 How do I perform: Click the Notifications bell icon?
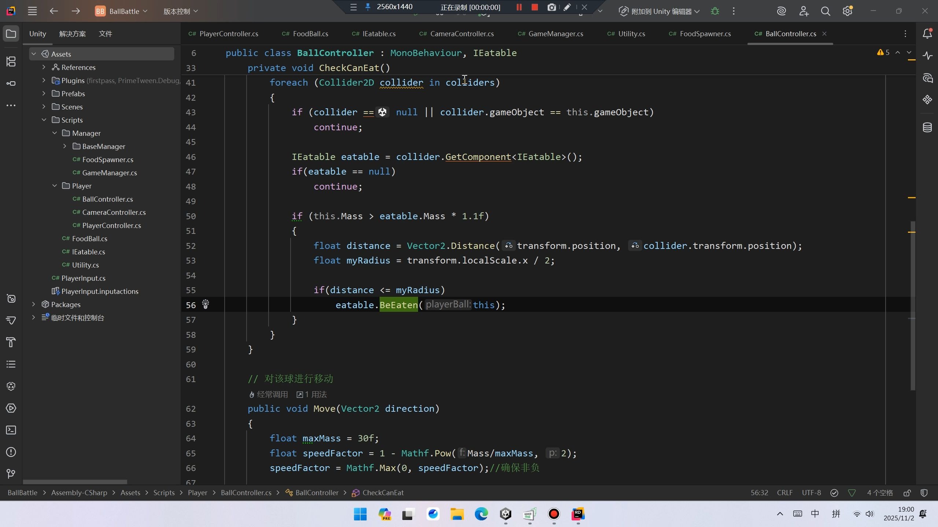click(927, 34)
